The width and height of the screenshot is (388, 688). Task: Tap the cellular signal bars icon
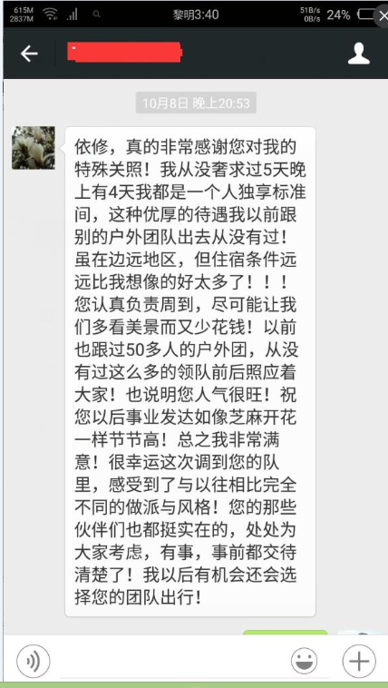pos(73,15)
